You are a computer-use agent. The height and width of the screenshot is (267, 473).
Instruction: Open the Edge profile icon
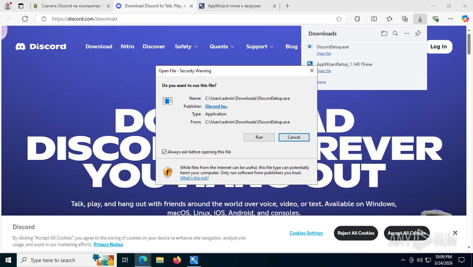(7, 6)
